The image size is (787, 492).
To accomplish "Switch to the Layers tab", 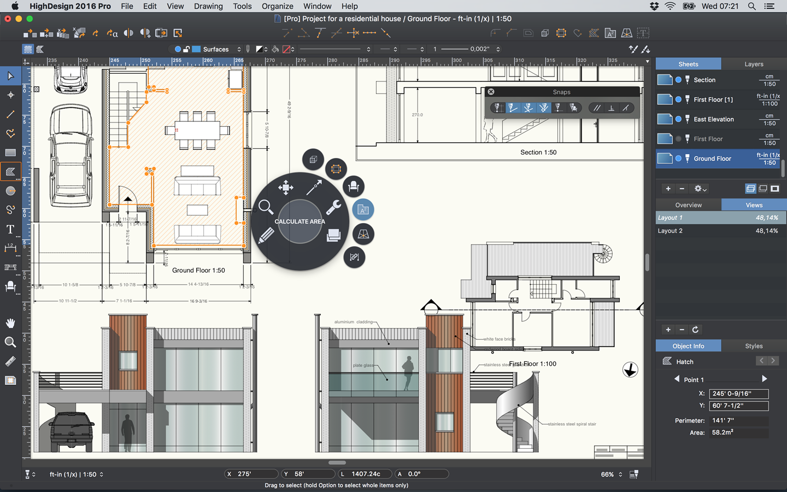I will click(754, 64).
